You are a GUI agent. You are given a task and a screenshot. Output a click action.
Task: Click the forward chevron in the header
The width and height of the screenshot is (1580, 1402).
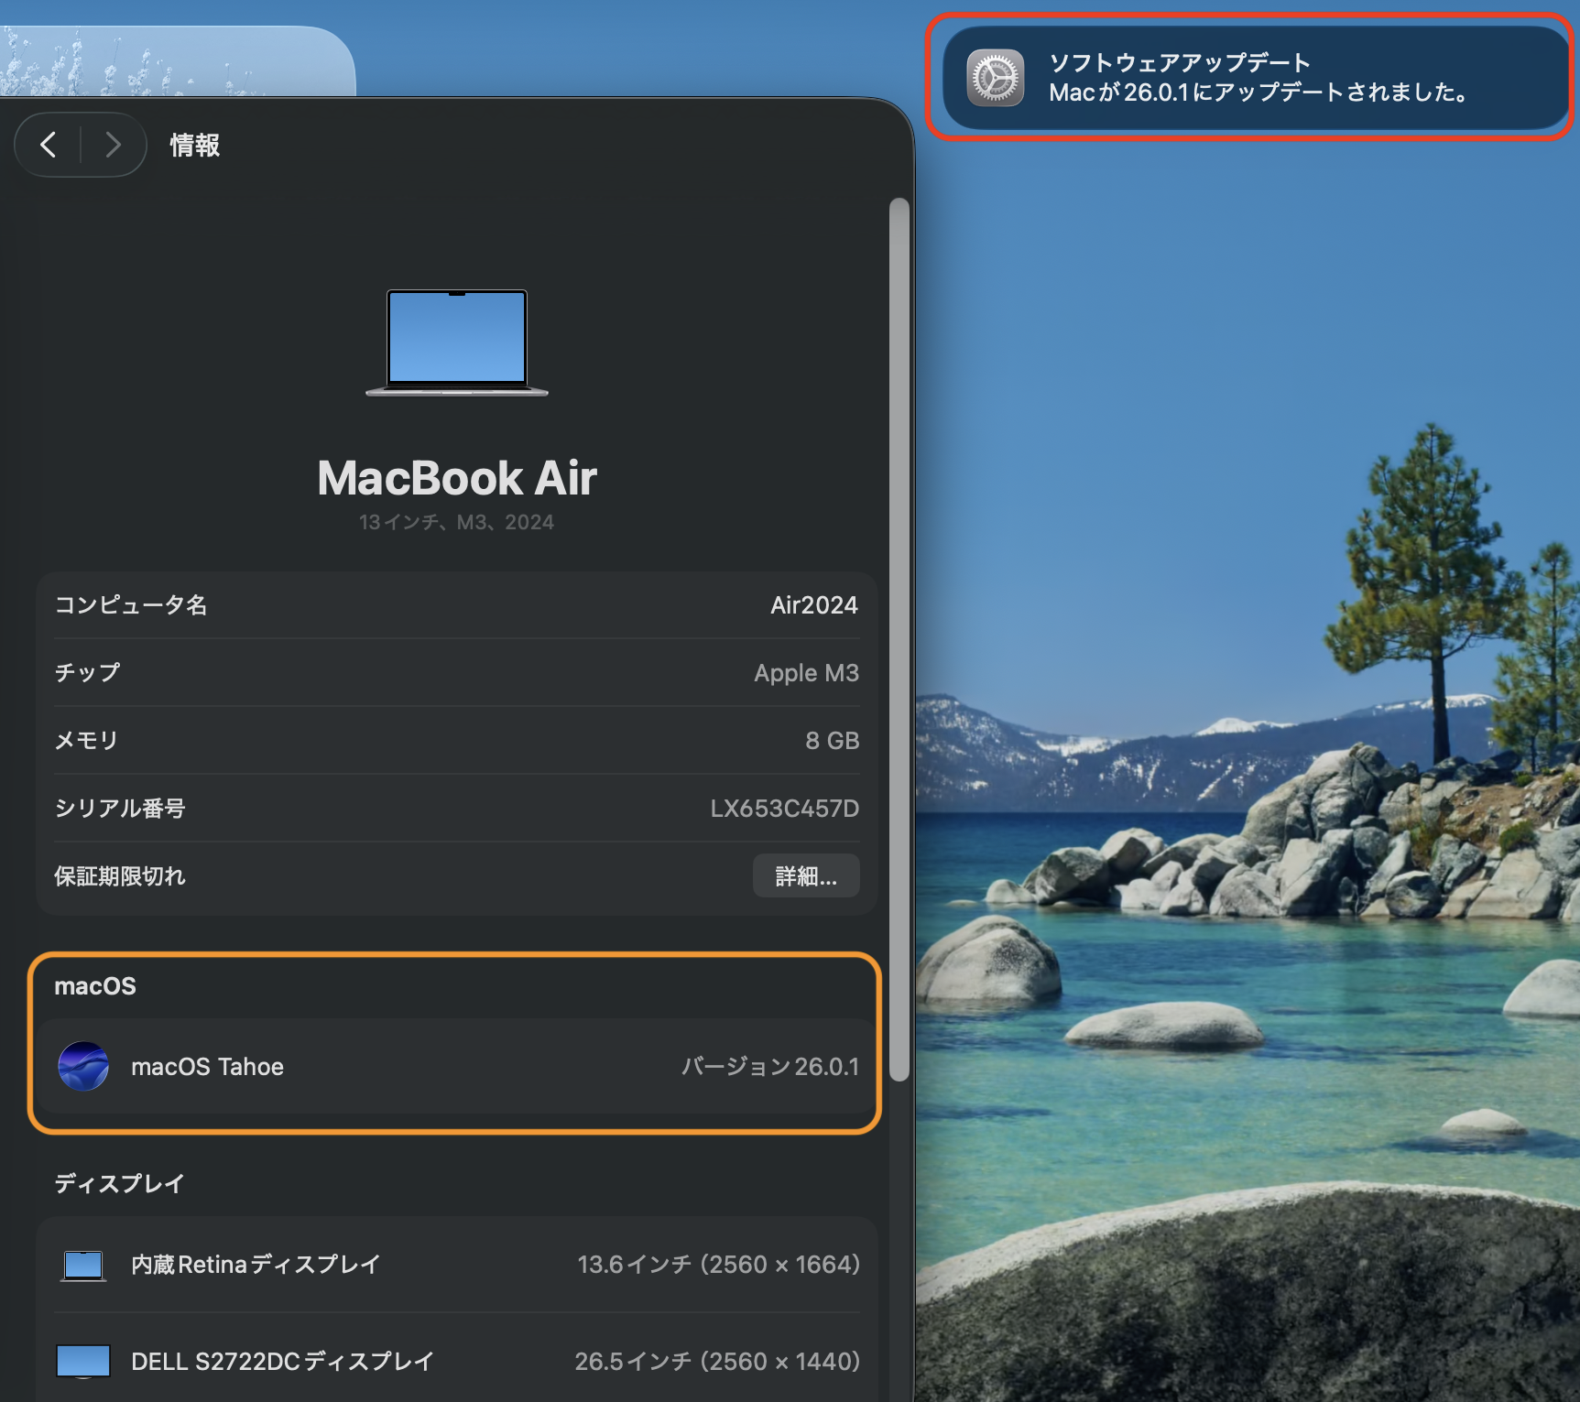click(113, 145)
